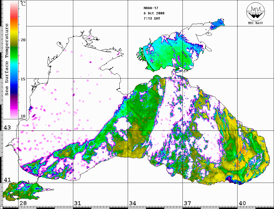Click the °C unit label on legend
The image size is (274, 209).
pos(23,3)
